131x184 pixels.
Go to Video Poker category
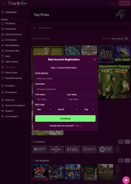coord(11,73)
